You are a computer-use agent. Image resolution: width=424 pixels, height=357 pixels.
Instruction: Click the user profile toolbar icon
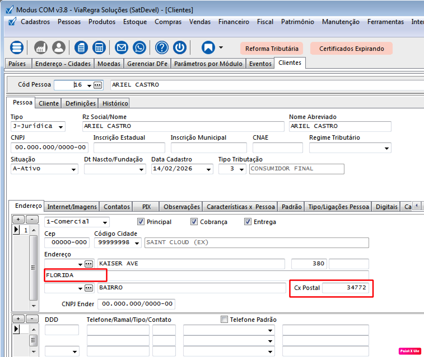[59, 47]
